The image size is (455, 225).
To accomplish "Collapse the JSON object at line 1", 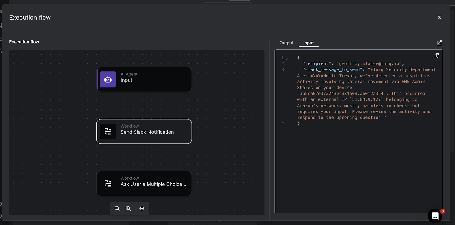I will (286, 58).
